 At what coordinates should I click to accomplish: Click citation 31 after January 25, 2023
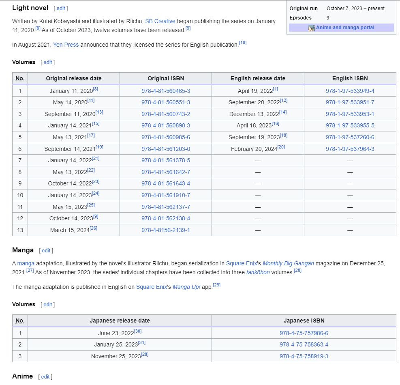142,343
